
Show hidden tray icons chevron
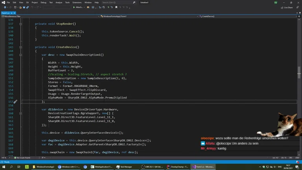pyautogui.click(x=260, y=167)
